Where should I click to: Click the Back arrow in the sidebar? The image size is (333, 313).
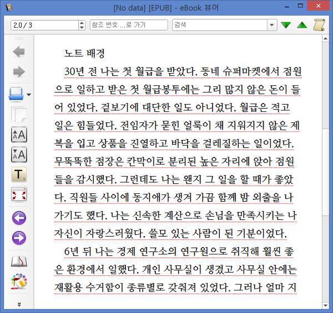tap(19, 52)
